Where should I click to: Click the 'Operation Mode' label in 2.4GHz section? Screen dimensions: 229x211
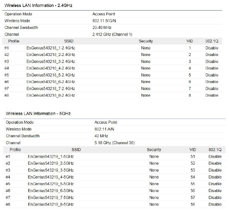coord(18,14)
